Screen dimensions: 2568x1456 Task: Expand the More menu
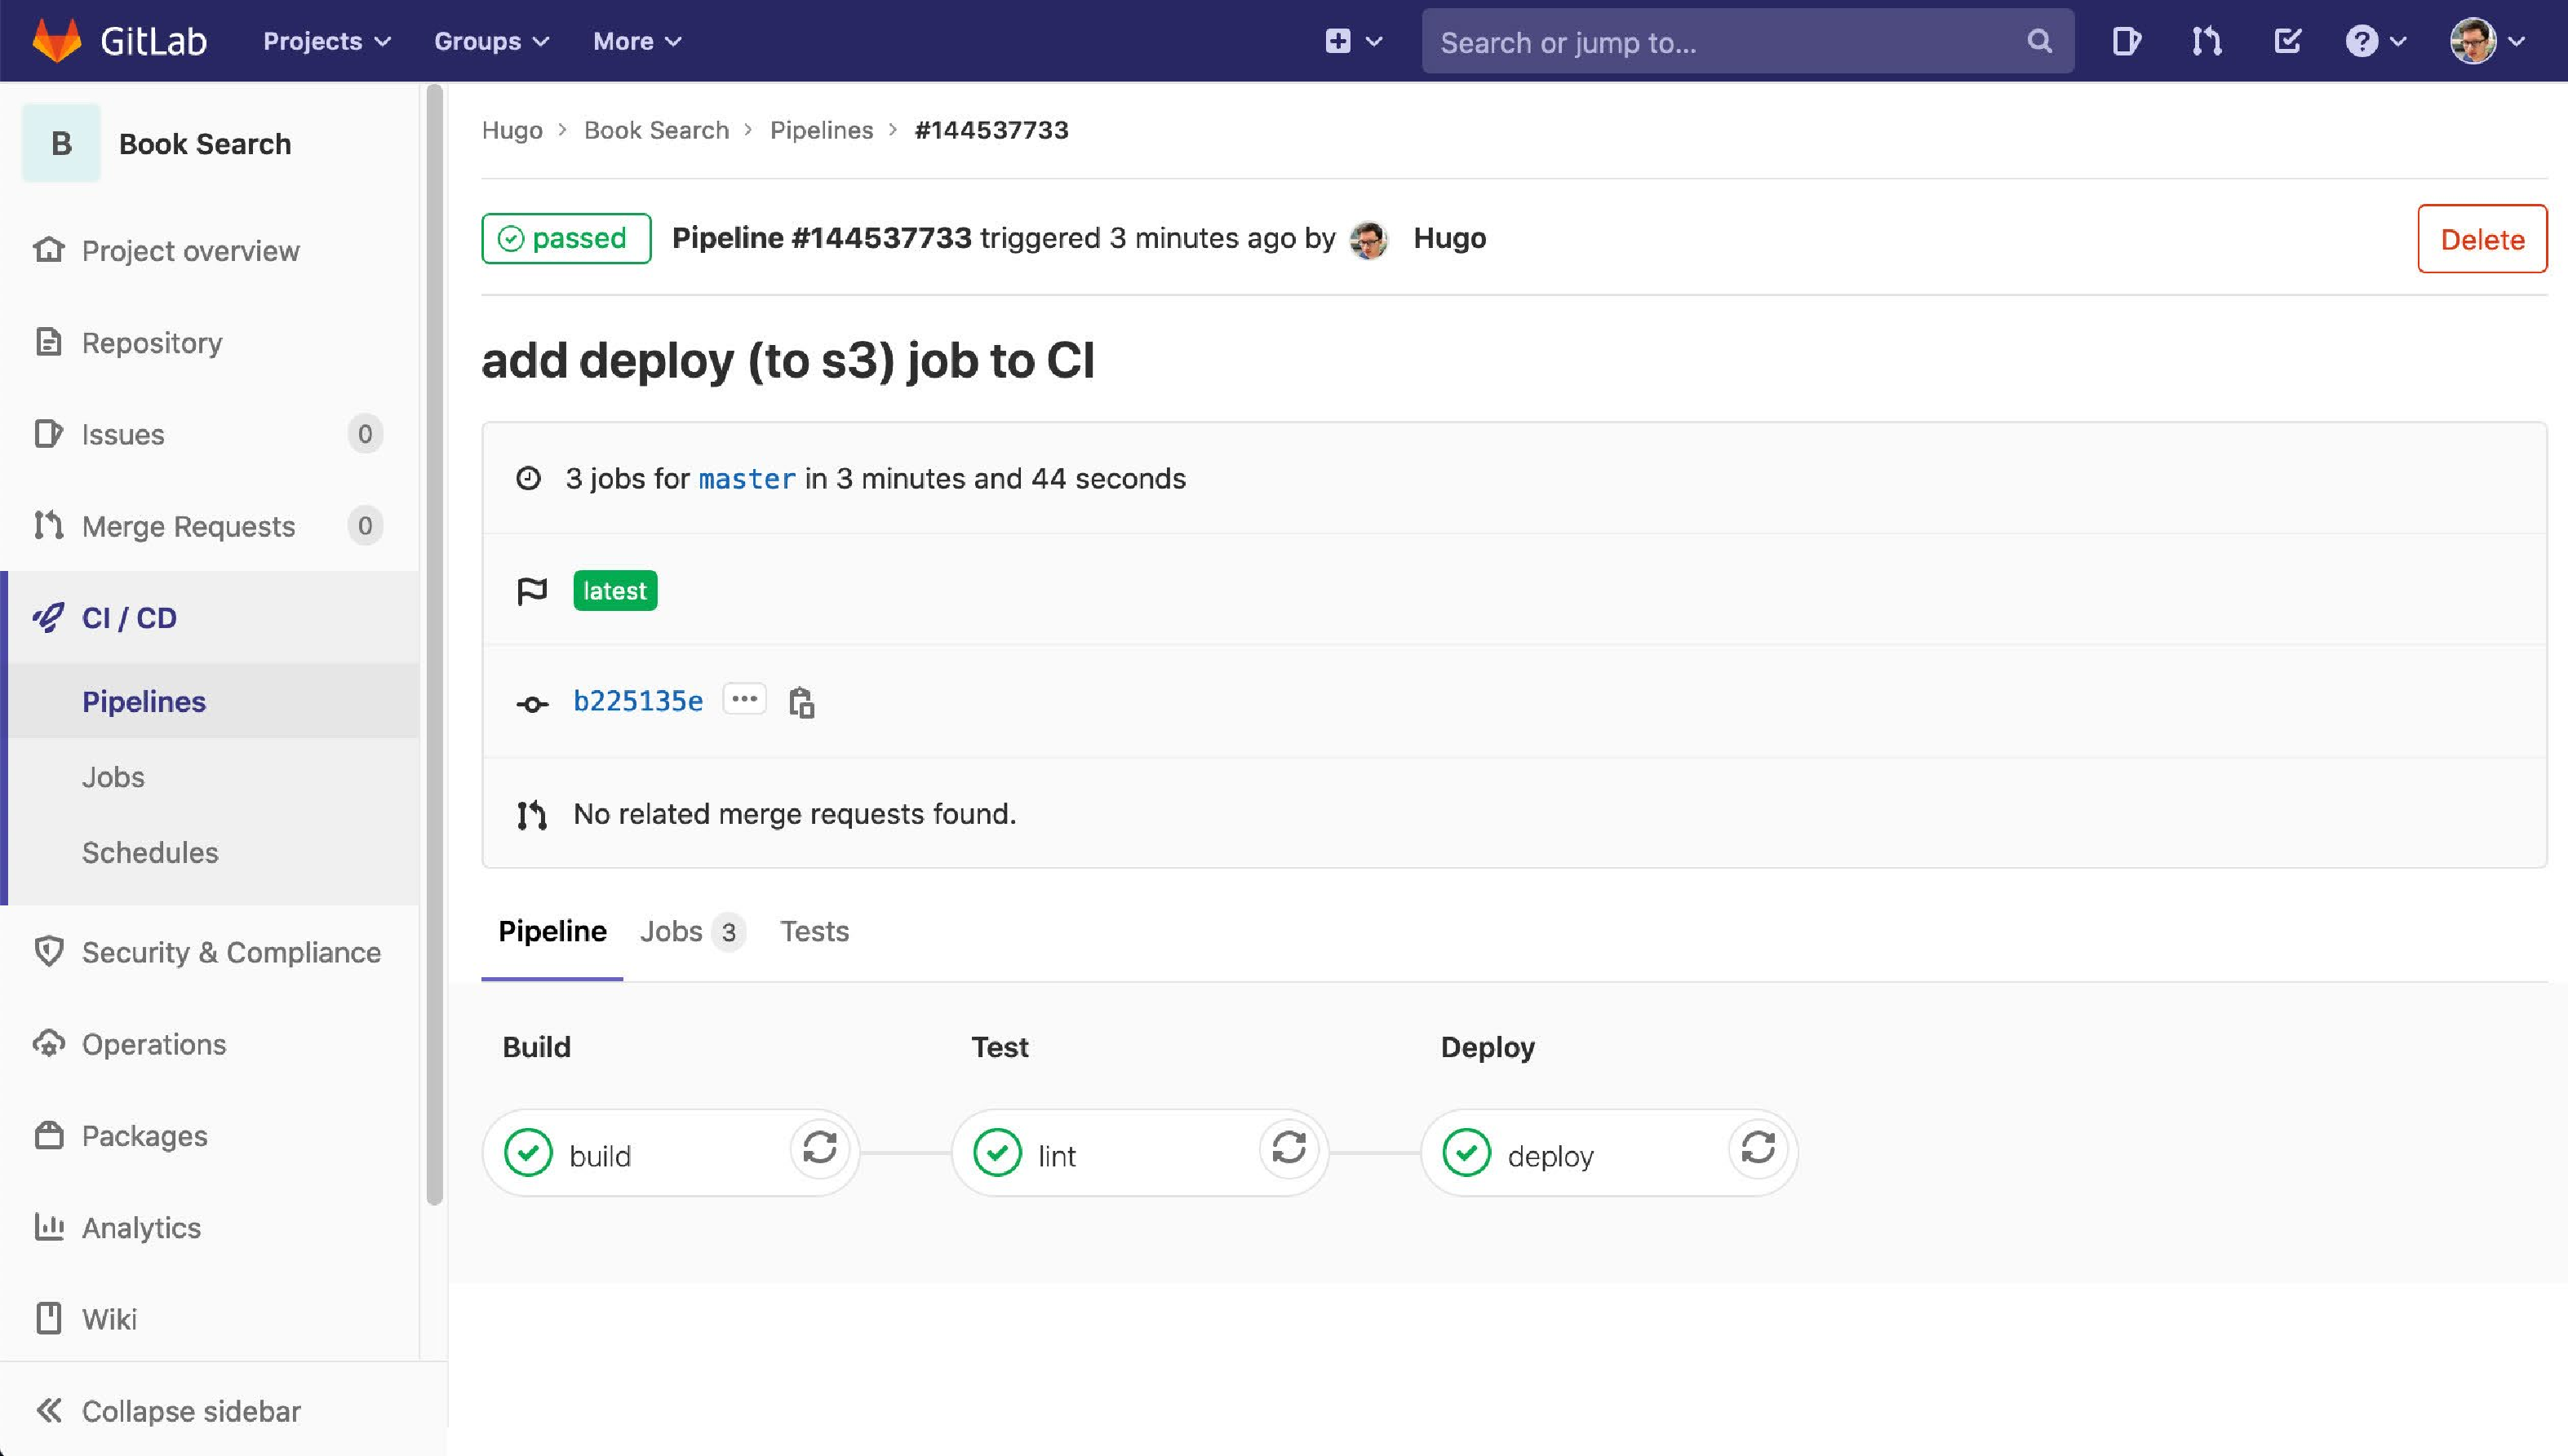637,41
